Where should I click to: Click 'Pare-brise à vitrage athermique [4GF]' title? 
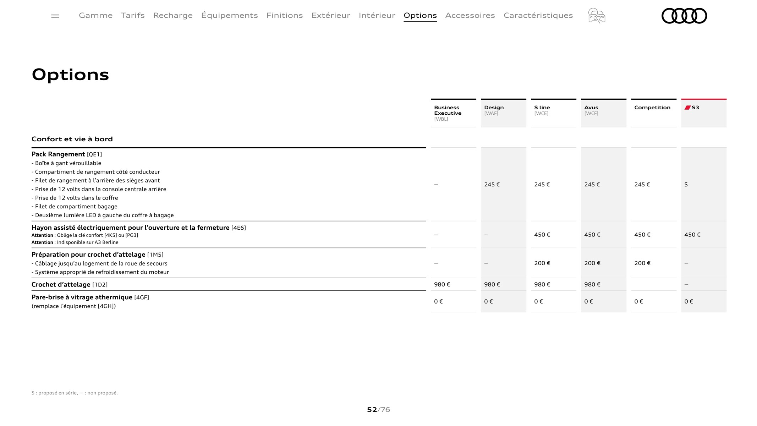90,297
